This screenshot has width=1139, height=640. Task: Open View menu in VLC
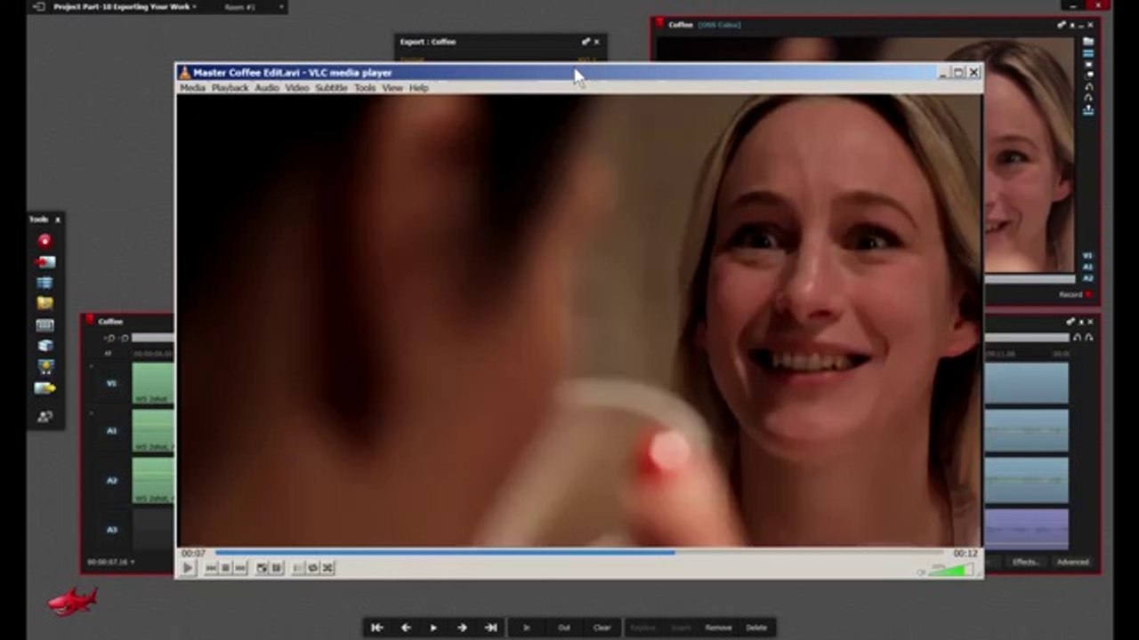coord(392,88)
